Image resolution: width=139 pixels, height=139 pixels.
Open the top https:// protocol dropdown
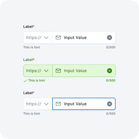point(38,38)
